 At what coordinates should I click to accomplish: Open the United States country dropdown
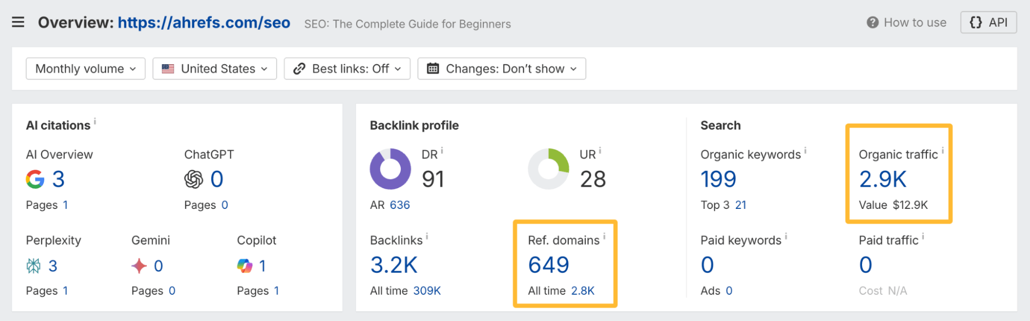pos(215,68)
